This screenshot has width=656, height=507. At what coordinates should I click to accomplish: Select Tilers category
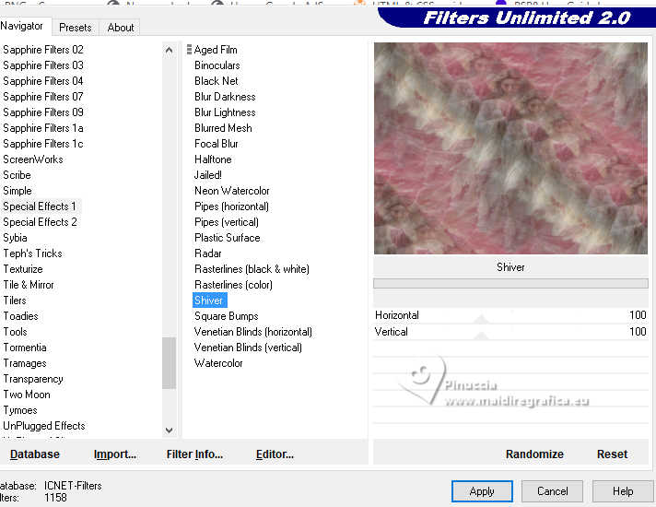coord(15,301)
